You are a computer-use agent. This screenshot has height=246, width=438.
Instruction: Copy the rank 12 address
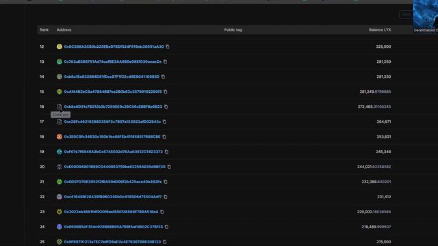(x=168, y=46)
